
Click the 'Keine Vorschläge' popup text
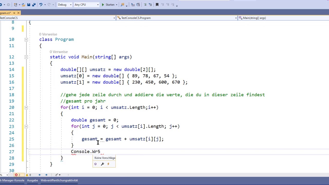(x=105, y=158)
